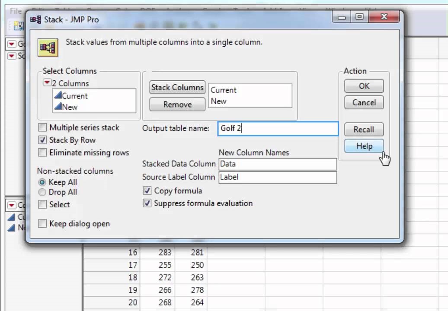Click cell value 281 in row 16

point(197,253)
